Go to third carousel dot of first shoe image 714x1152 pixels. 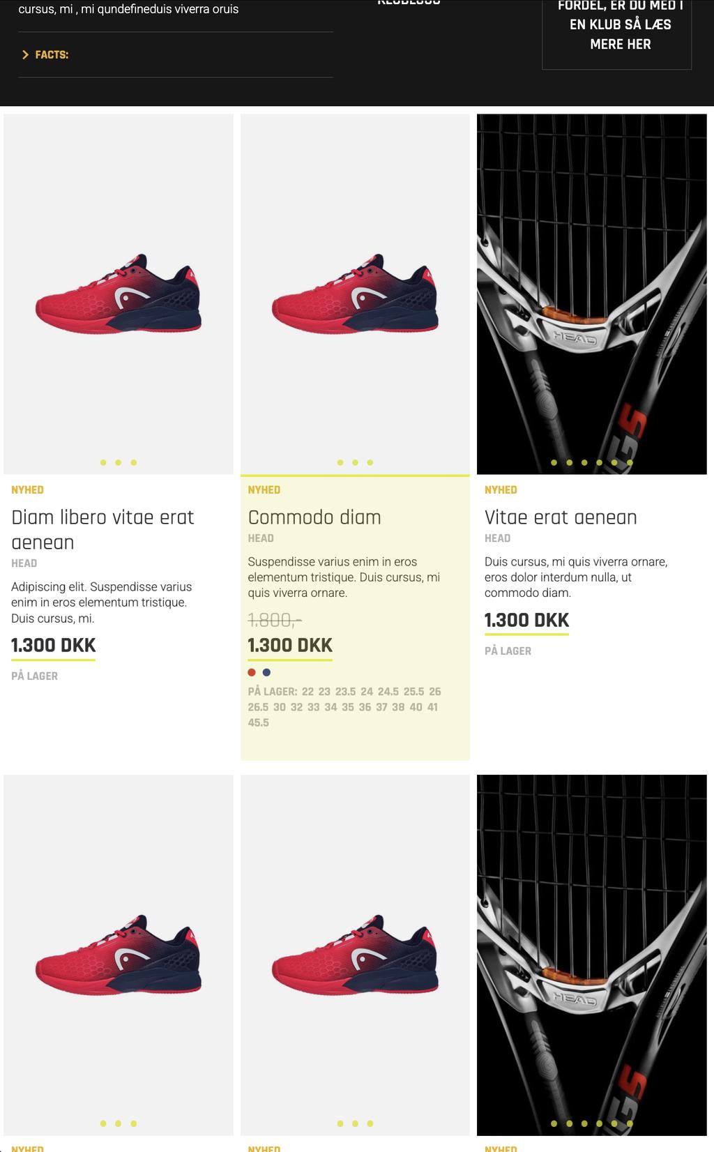click(134, 462)
